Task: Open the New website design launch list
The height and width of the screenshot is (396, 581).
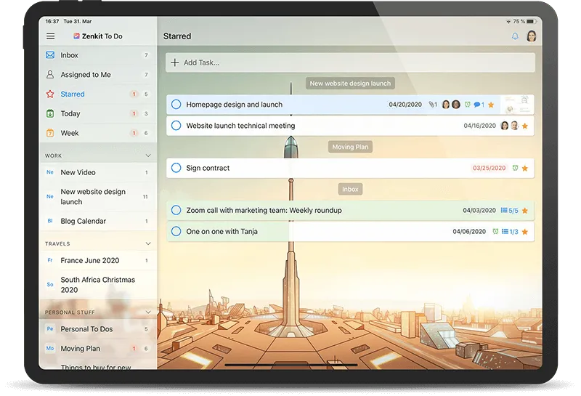Action: (x=98, y=196)
